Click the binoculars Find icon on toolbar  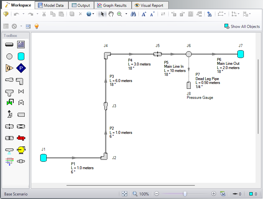pyautogui.click(x=133, y=14)
